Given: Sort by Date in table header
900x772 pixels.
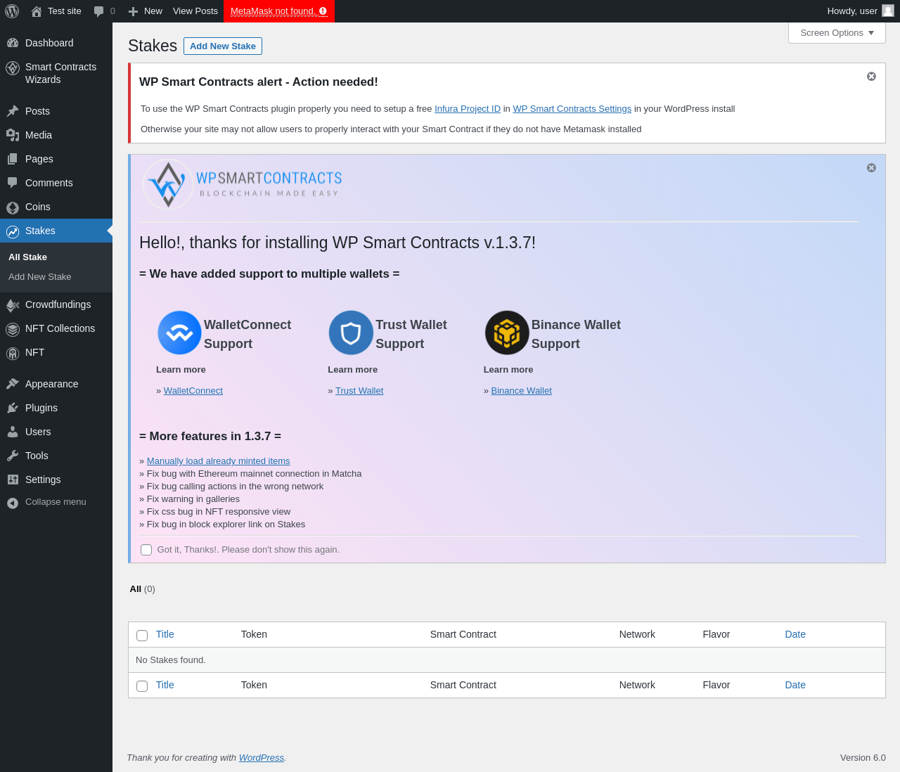Looking at the screenshot, I should [x=795, y=634].
